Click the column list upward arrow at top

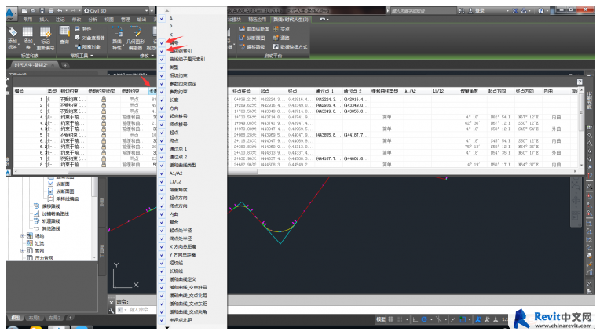[x=166, y=11]
